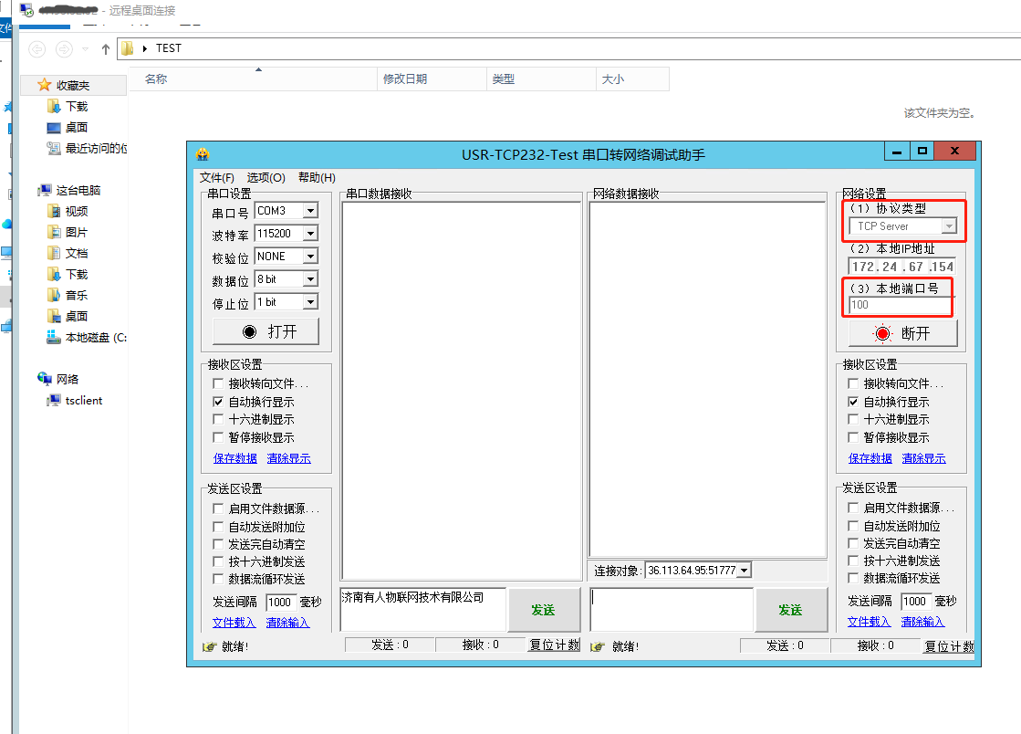
Task: Open the 文件(F) menu
Action: pyautogui.click(x=217, y=177)
